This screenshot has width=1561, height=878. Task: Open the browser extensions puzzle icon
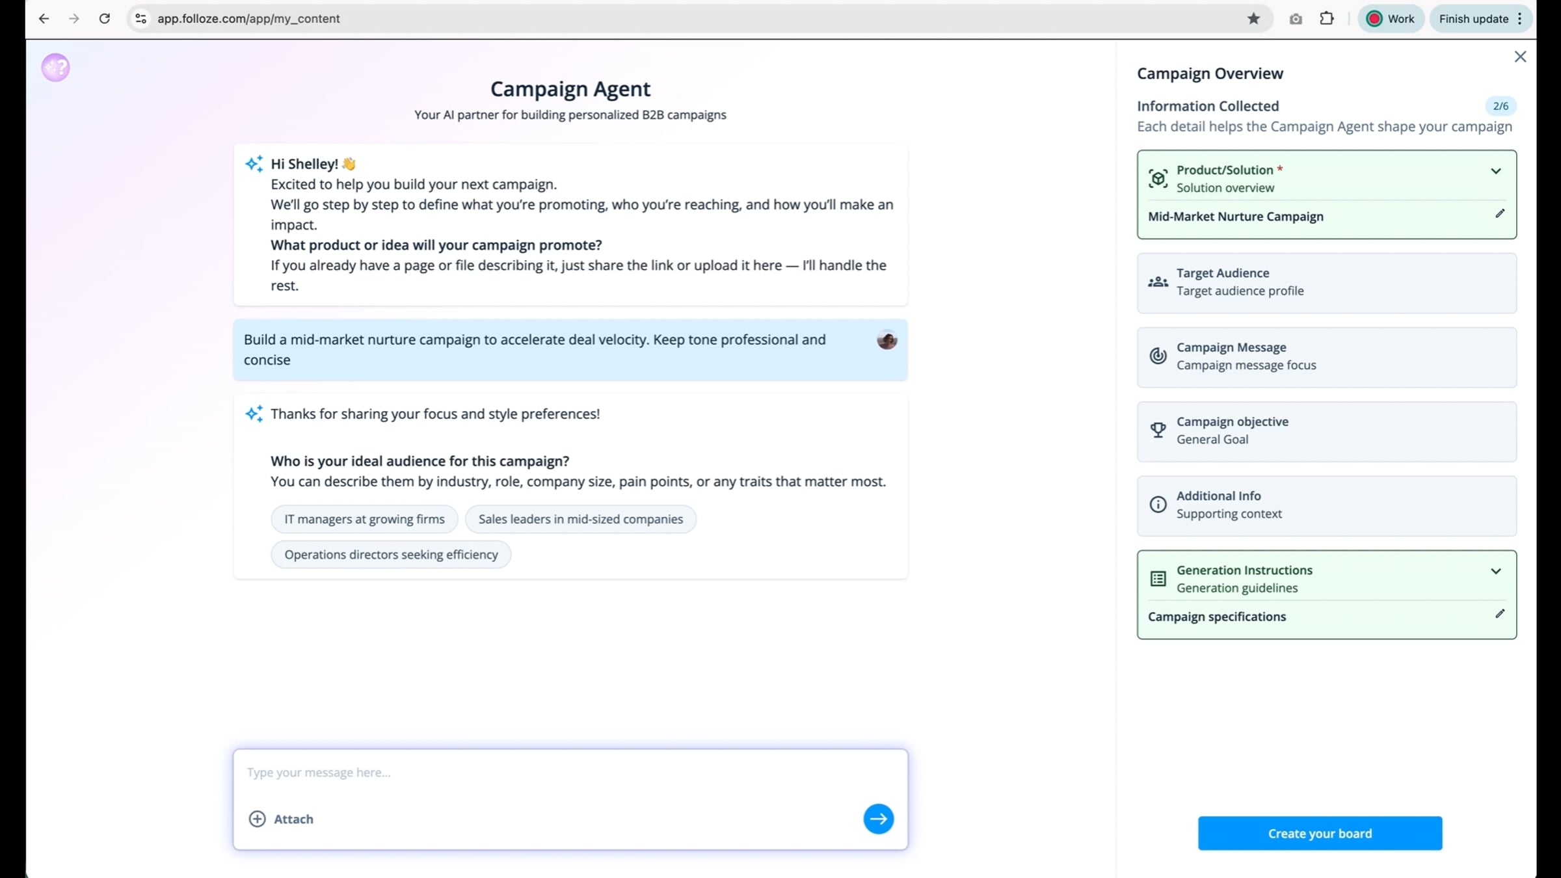point(1327,19)
